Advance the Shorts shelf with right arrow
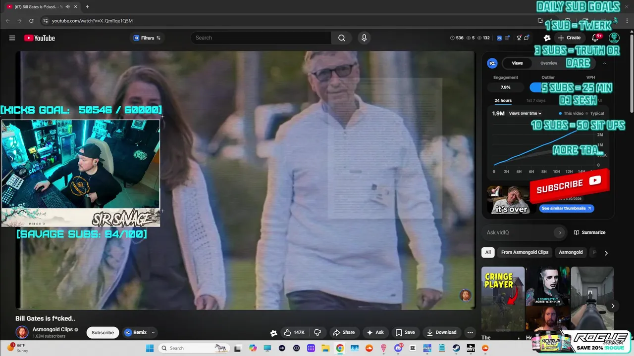 coord(612,306)
